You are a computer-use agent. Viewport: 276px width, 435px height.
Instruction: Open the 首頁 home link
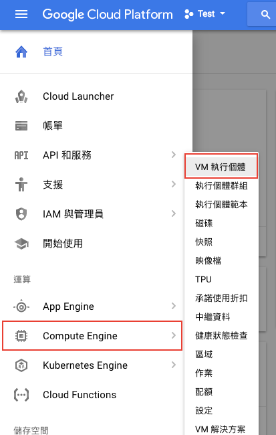tap(53, 52)
